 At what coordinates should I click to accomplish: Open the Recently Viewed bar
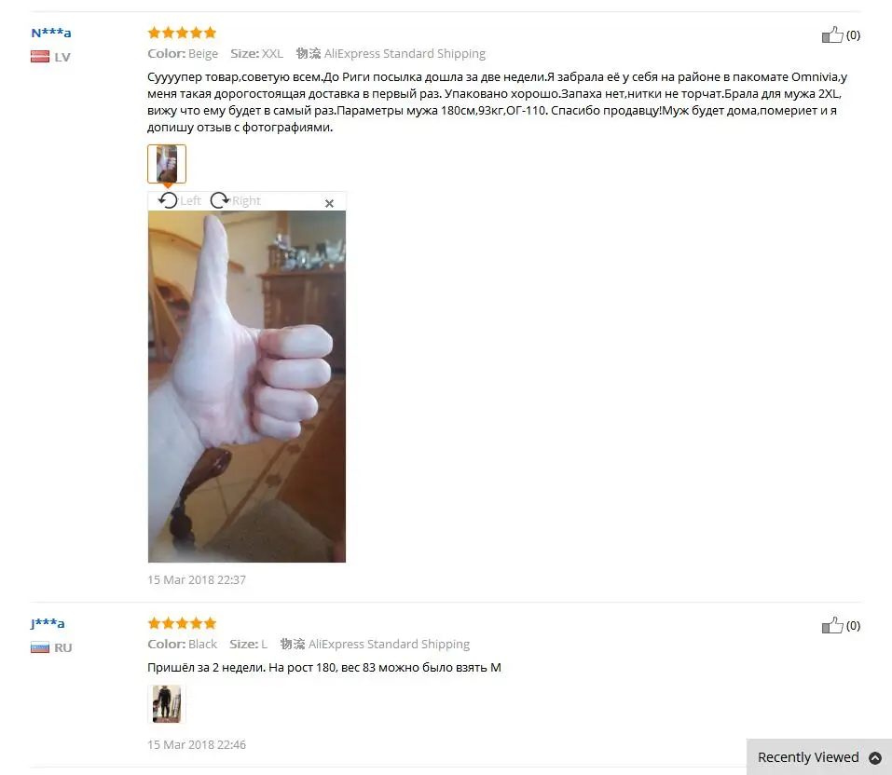[x=819, y=757]
